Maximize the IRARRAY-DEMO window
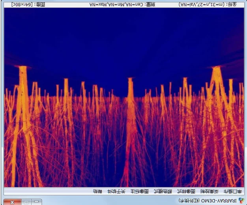Image resolution: width=247 pixels, height=205 pixels. tap(26, 202)
